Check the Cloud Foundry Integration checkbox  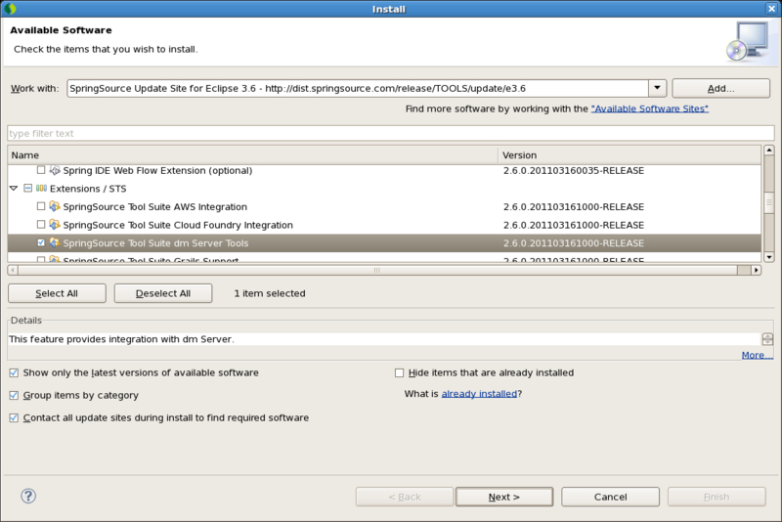[41, 225]
